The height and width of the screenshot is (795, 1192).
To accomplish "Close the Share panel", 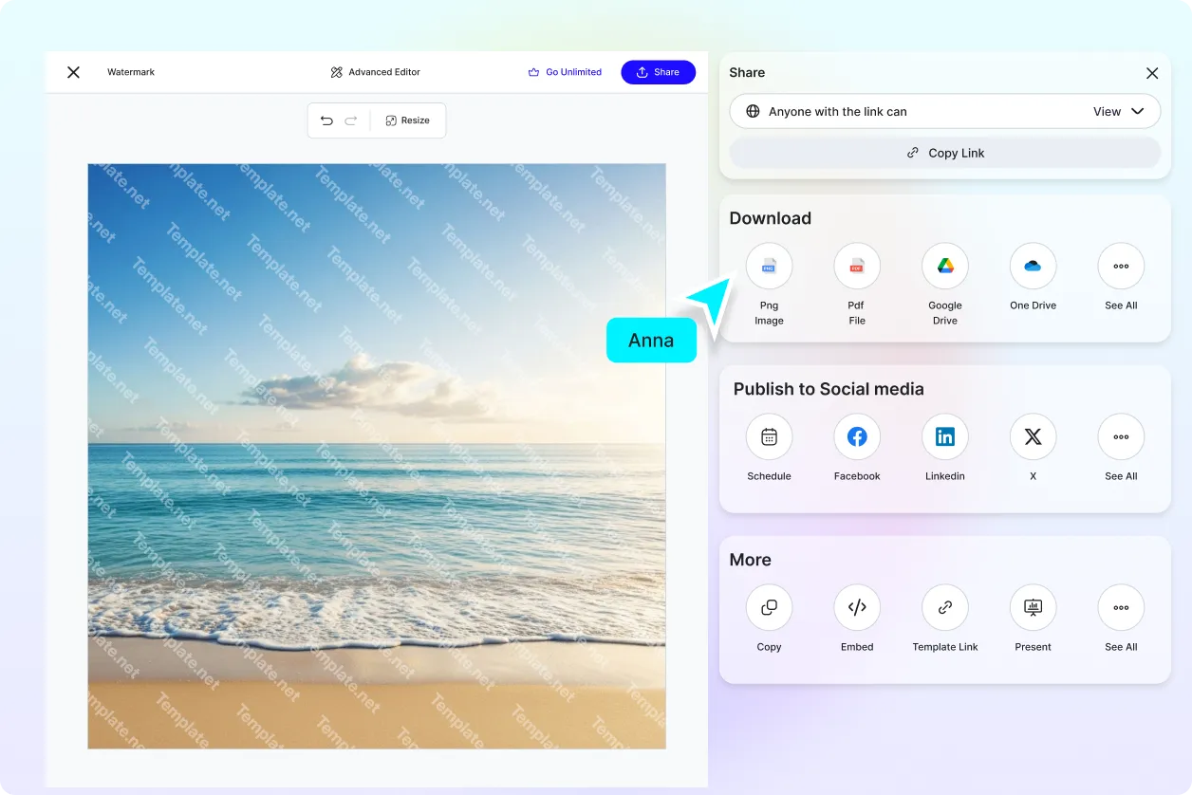I will click(x=1152, y=73).
